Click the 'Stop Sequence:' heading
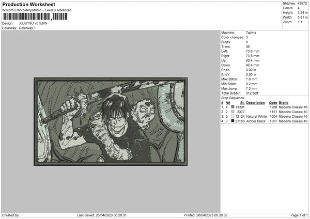Viewport: 310px width, 219px height. pyautogui.click(x=233, y=98)
